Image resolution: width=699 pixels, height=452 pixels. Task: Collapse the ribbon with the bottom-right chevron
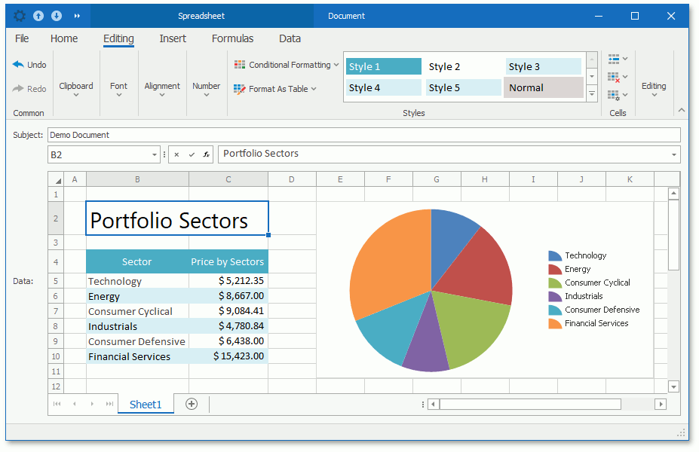pos(682,110)
